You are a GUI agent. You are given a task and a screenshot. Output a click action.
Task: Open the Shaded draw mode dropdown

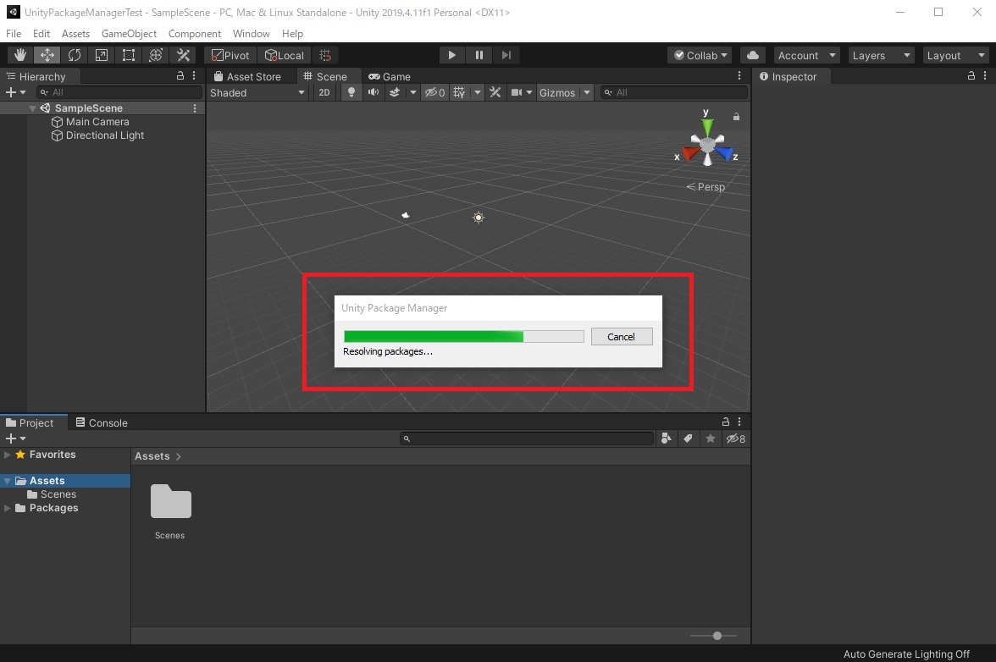[257, 92]
